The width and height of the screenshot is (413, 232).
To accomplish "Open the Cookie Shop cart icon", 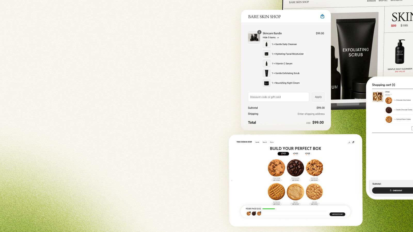I will click(x=353, y=142).
